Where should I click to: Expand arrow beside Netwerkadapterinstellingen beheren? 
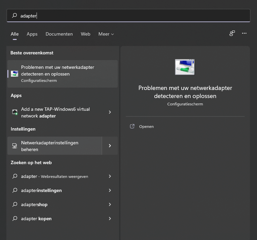pyautogui.click(x=110, y=146)
